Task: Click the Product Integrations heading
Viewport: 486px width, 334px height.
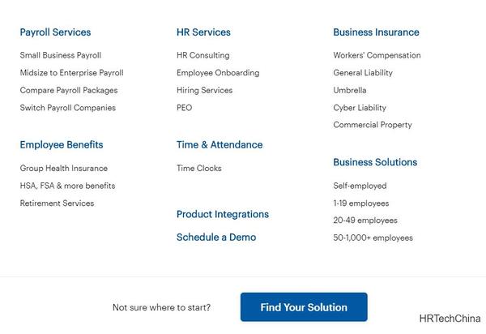Action: tap(223, 215)
